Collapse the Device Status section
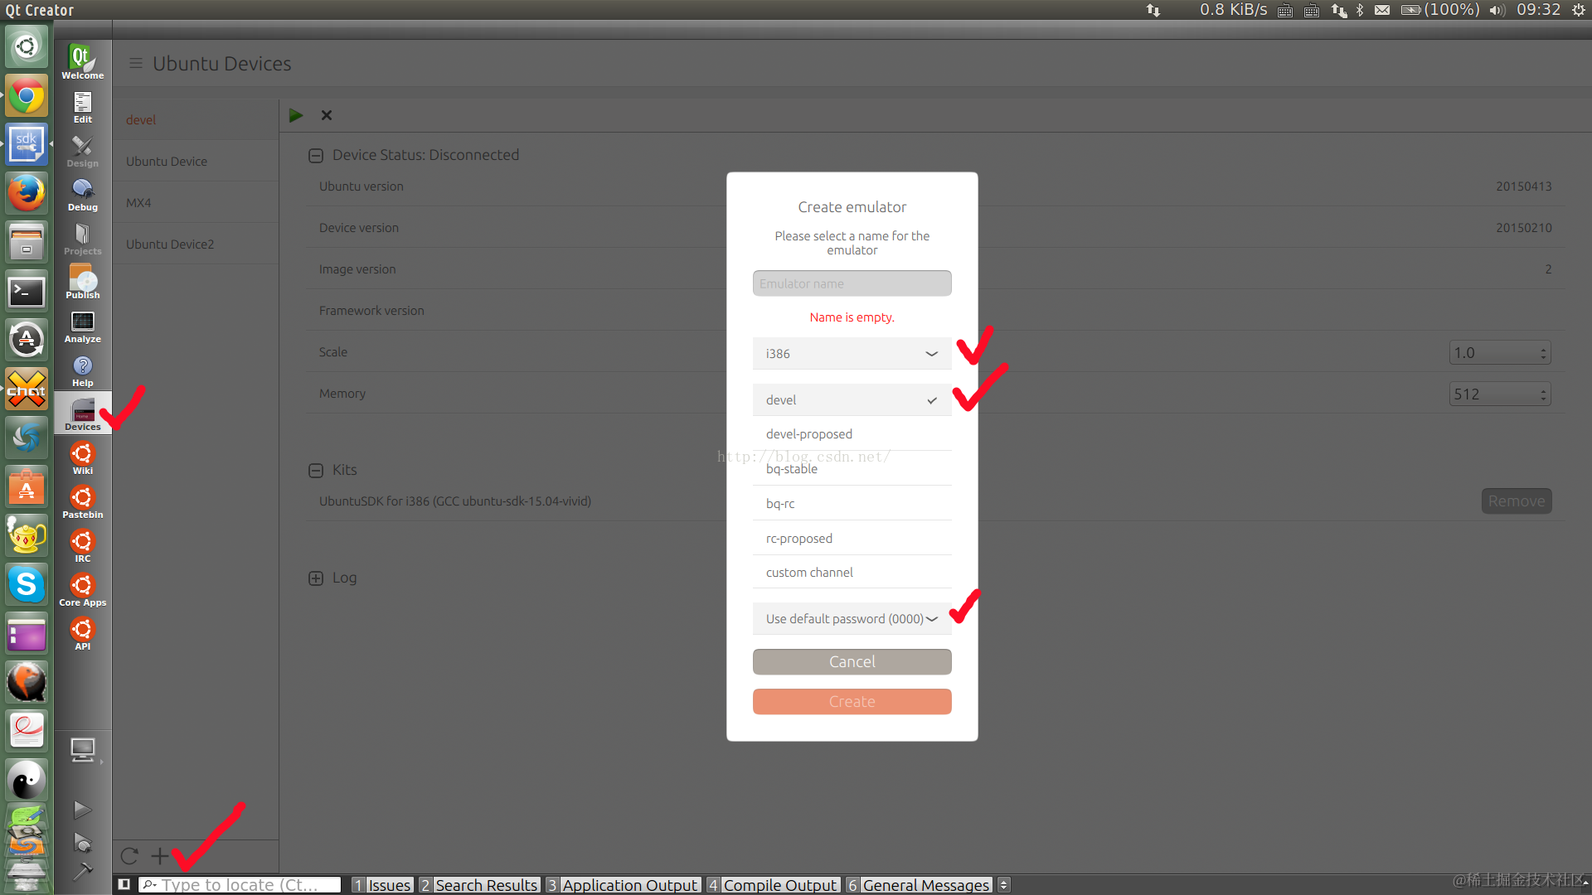Screen dimensions: 1592x895 (315, 156)
